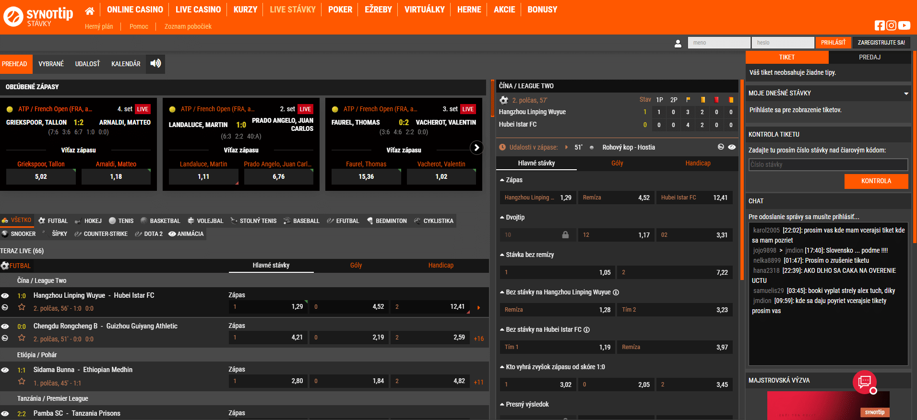The width and height of the screenshot is (917, 420).
Task: Toggle eye for Hangzhou Linping Wuyue match row
Action: [x=5, y=296]
